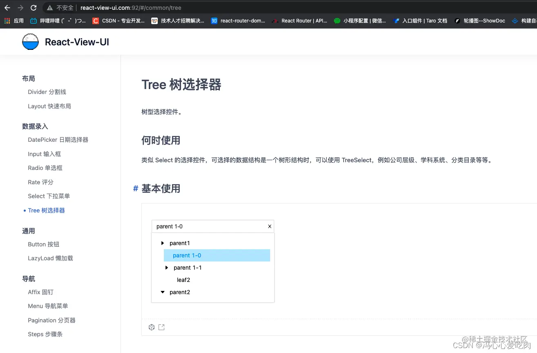Reload the page with the refresh icon
The width and height of the screenshot is (537, 353).
(34, 7)
